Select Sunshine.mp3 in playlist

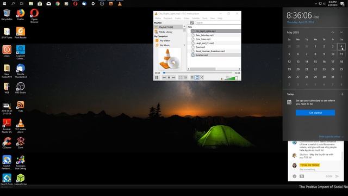[216, 55]
